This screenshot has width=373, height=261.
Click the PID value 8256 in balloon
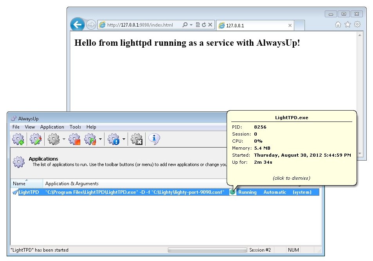coord(260,127)
